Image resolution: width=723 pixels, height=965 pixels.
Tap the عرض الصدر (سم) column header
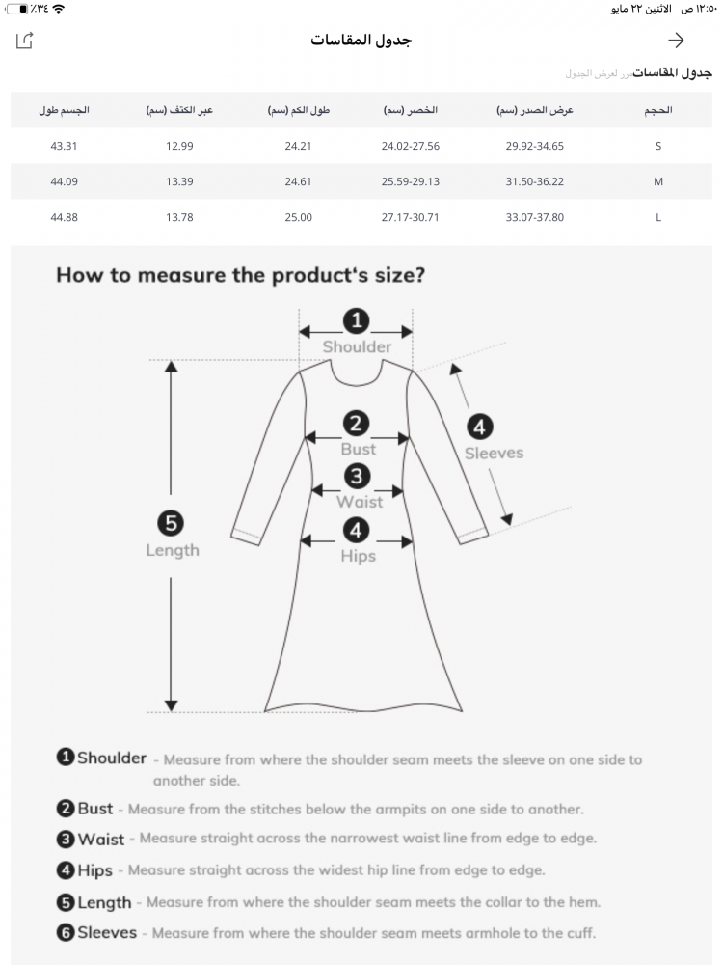point(535,110)
